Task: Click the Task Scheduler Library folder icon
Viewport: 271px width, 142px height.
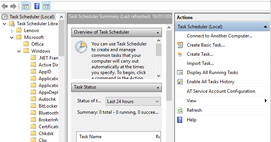Action: (x=12, y=24)
